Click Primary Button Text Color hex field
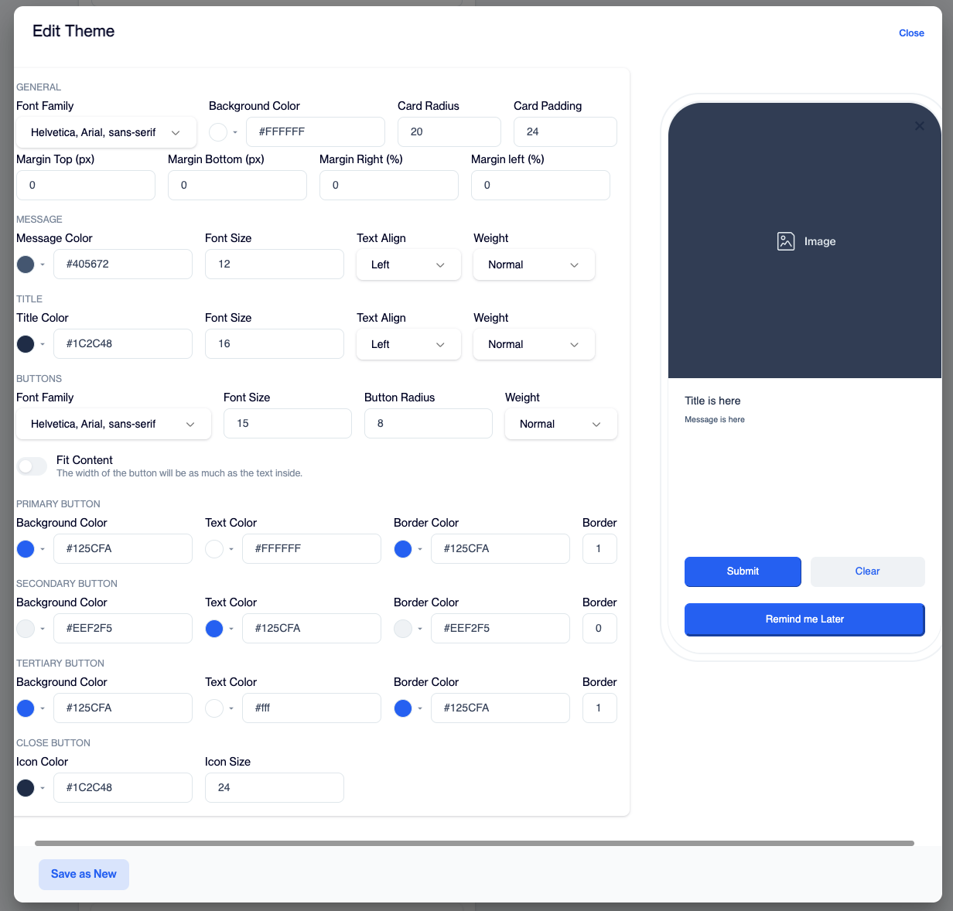This screenshot has height=911, width=953. 312,549
